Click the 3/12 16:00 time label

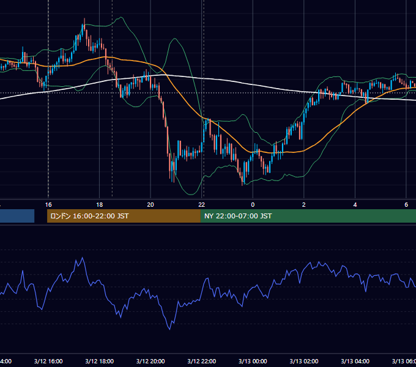pyautogui.click(x=48, y=361)
